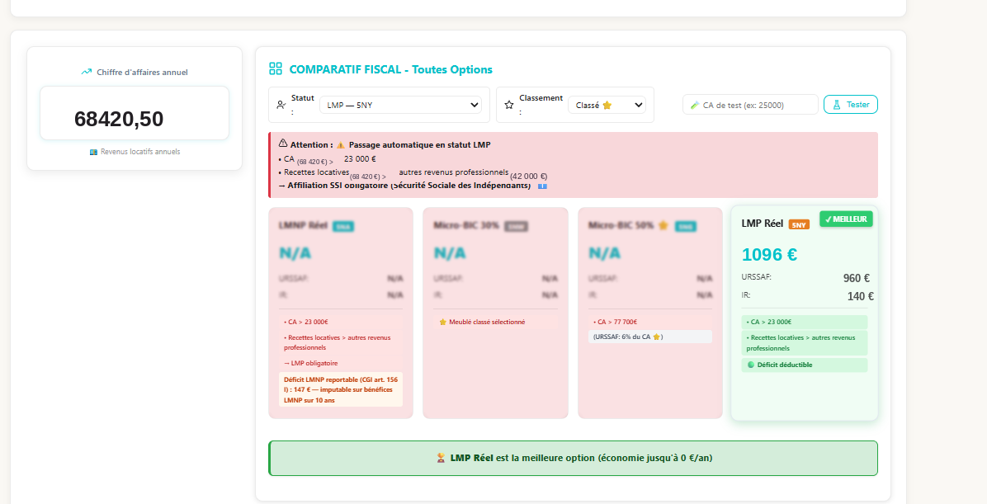Click the COMPARATIF FISCAL - Toutes Options heading
The image size is (987, 504).
point(391,69)
